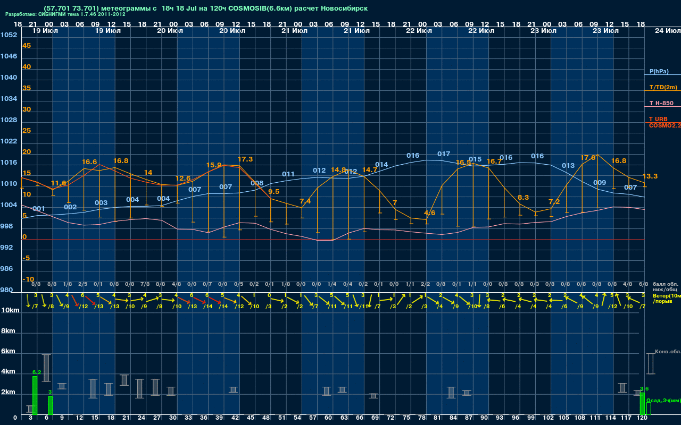This screenshot has width=681, height=425.
Task: Click the 11.6 temperature value
Action: [x=59, y=183]
